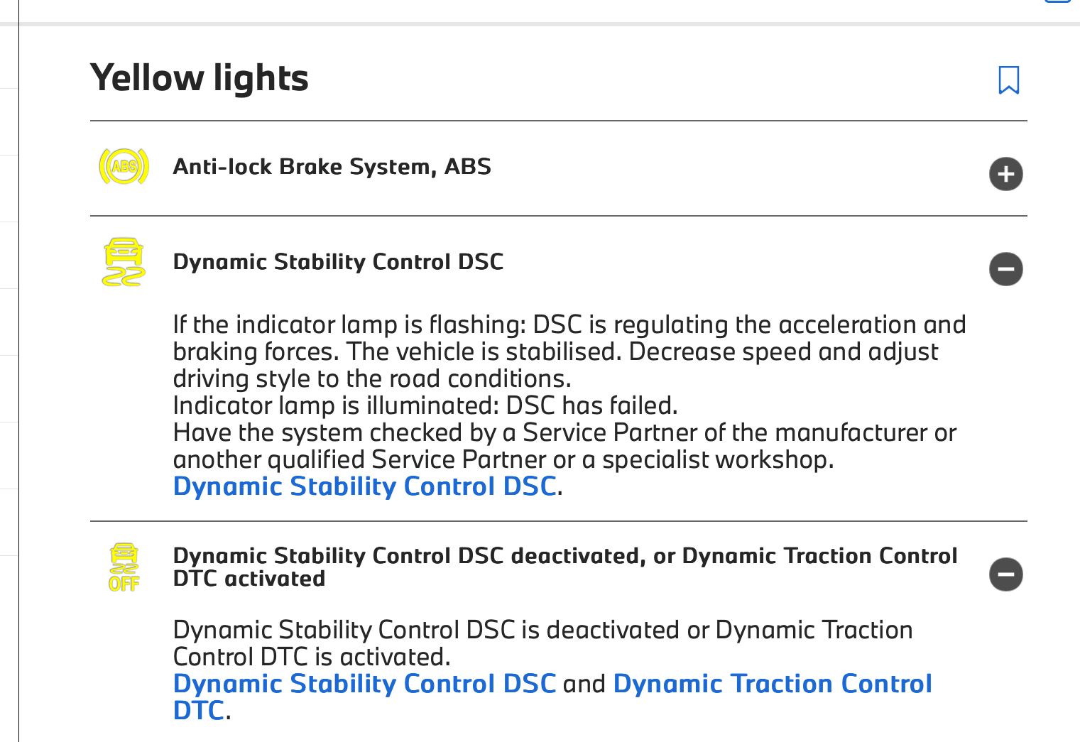Open the Dynamic Traction Control DTC link
The height and width of the screenshot is (742, 1080).
click(772, 684)
